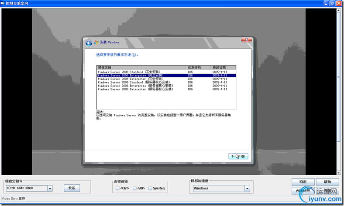Minimize the console redirection window
The width and height of the screenshot is (344, 206).
tap(327, 3)
